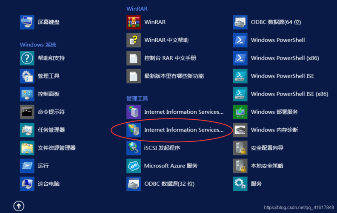Open Windows 内存诊断 memory chip icon
This screenshot has width=337, height=213.
(x=240, y=130)
